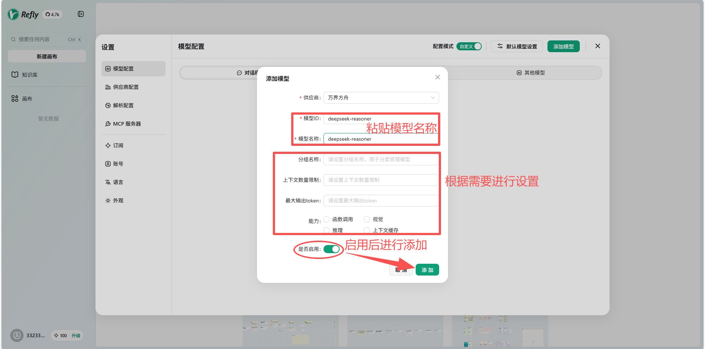Open the MCP 服务器 settings menu

tap(127, 124)
